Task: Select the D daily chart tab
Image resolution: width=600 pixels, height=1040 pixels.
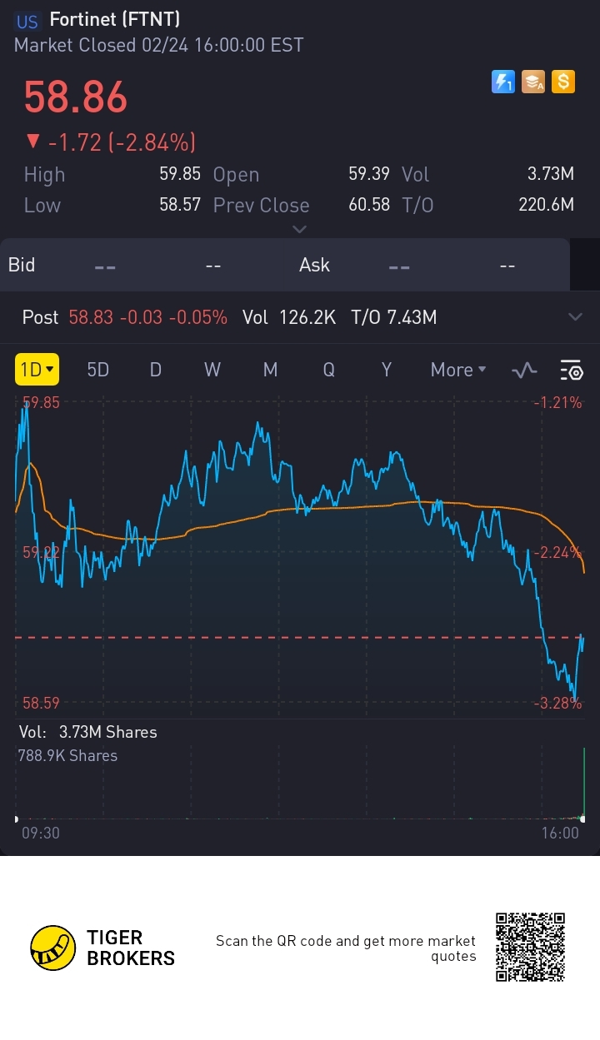Action: pyautogui.click(x=156, y=370)
